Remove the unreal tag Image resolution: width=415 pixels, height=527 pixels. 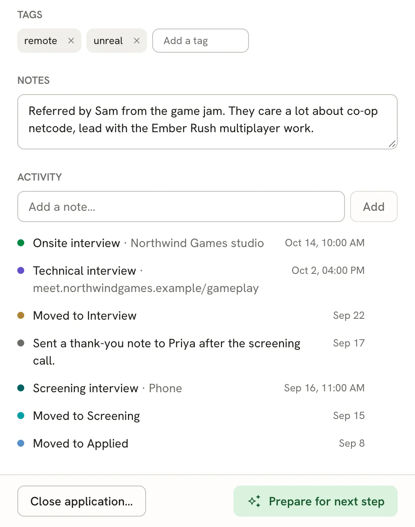click(x=137, y=41)
